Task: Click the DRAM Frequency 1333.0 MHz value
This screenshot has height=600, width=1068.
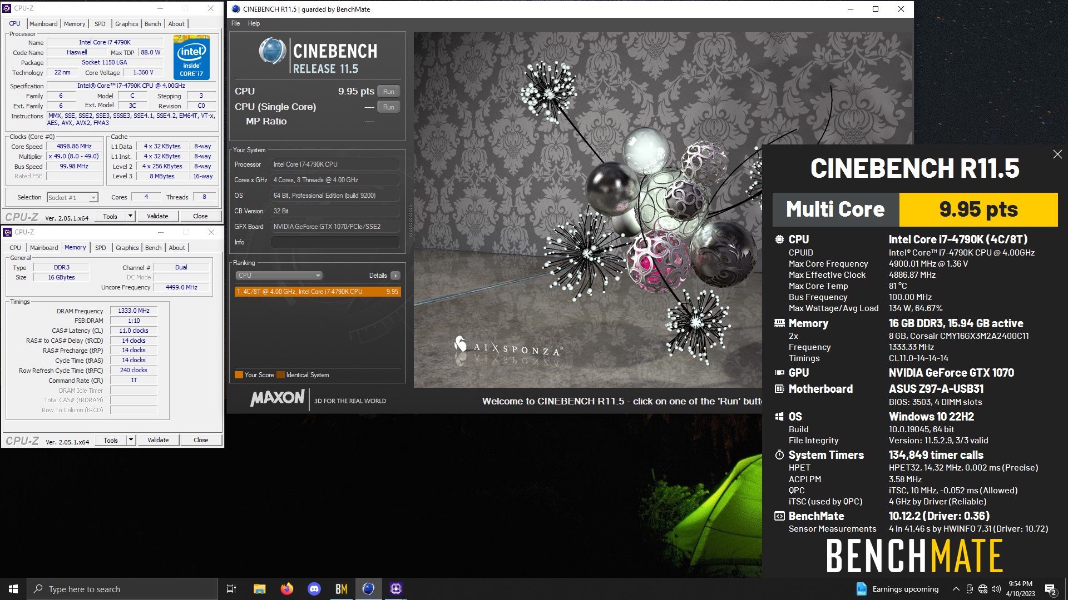Action: tap(133, 311)
